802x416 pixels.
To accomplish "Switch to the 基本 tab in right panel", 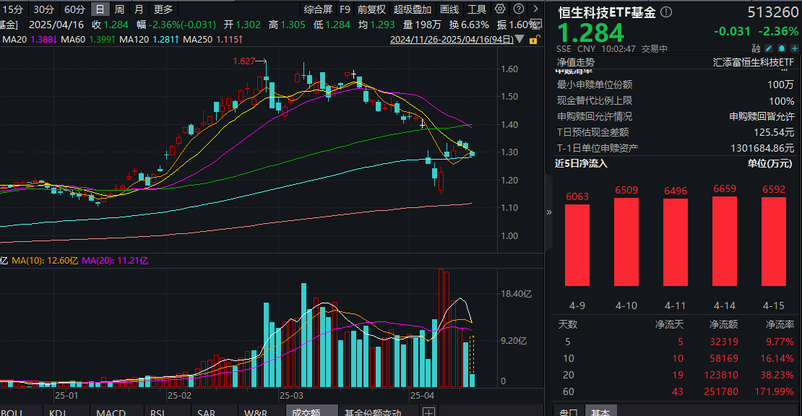I will pyautogui.click(x=601, y=412).
